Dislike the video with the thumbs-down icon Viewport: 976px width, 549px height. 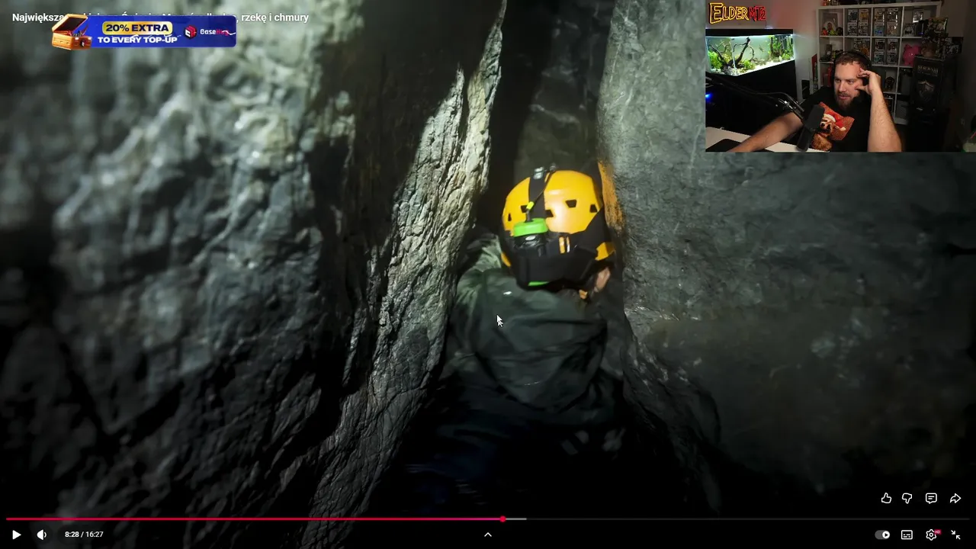click(x=907, y=498)
